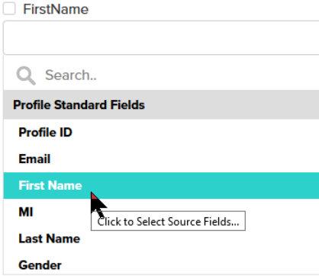
Task: Select the Gender field entry
Action: click(161, 265)
